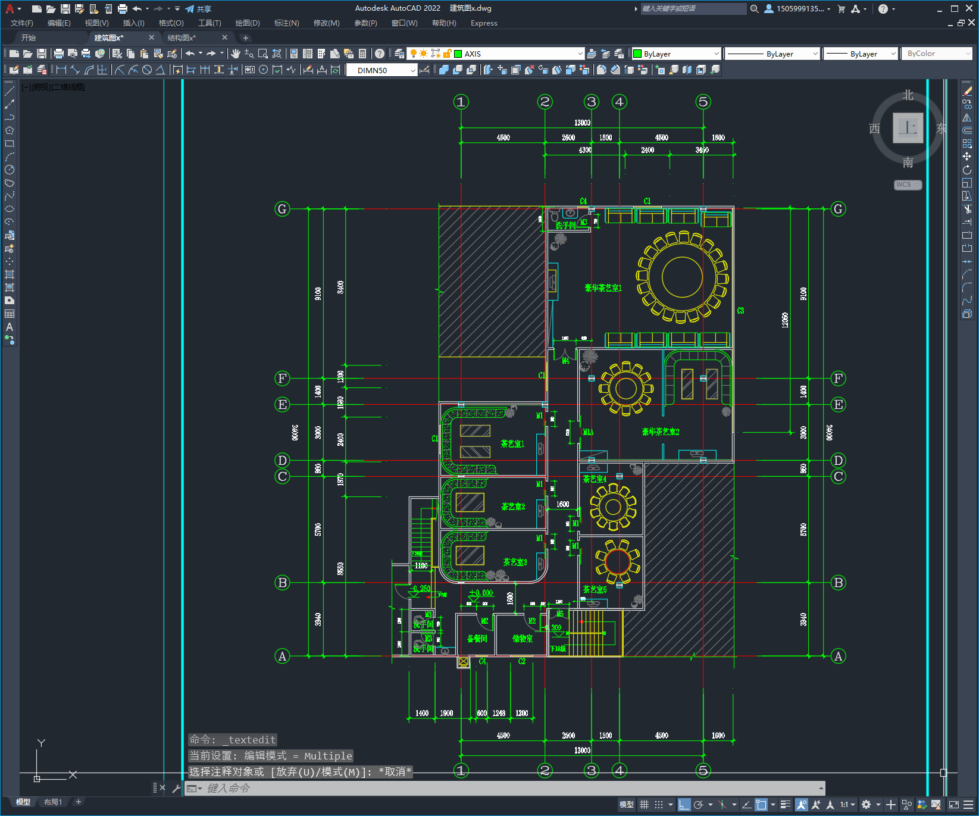Toggle annotation object visibility
Viewport: 979px width, 816px height.
tap(802, 805)
